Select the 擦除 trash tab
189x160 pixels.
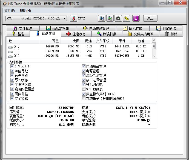(171, 34)
